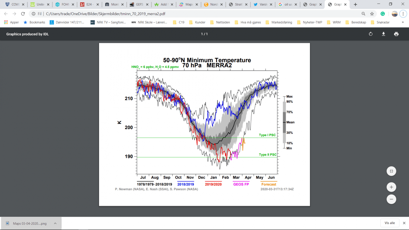Open the NRK Skole – Læreri bookmark
Screen dimensions: 409x230
[149, 22]
